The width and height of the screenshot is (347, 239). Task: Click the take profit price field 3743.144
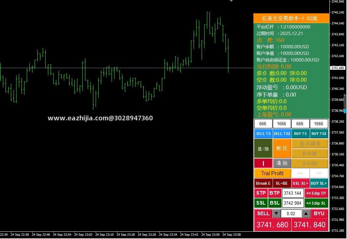[293, 193]
